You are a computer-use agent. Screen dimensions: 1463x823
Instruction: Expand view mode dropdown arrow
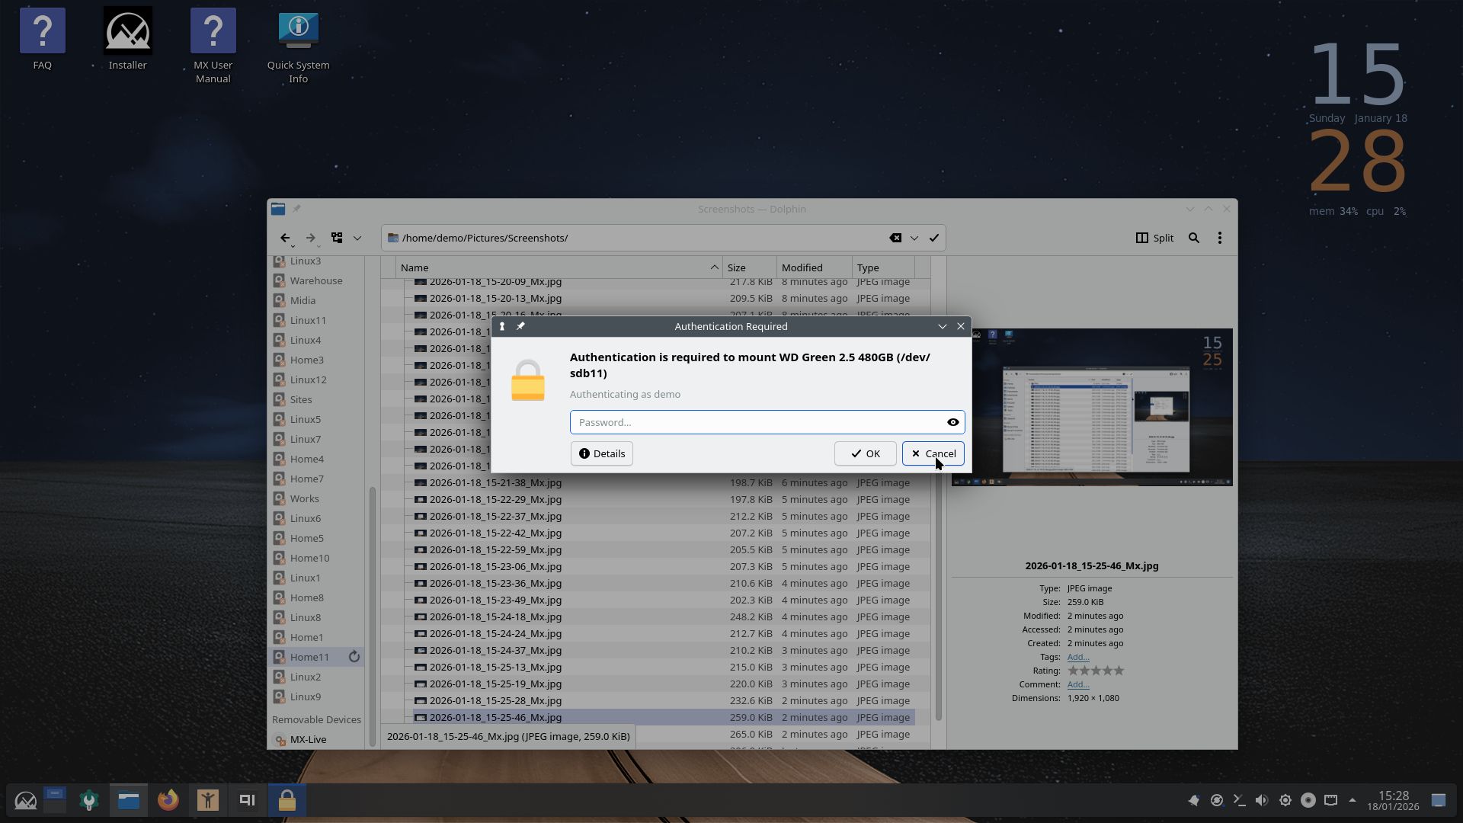(x=357, y=238)
